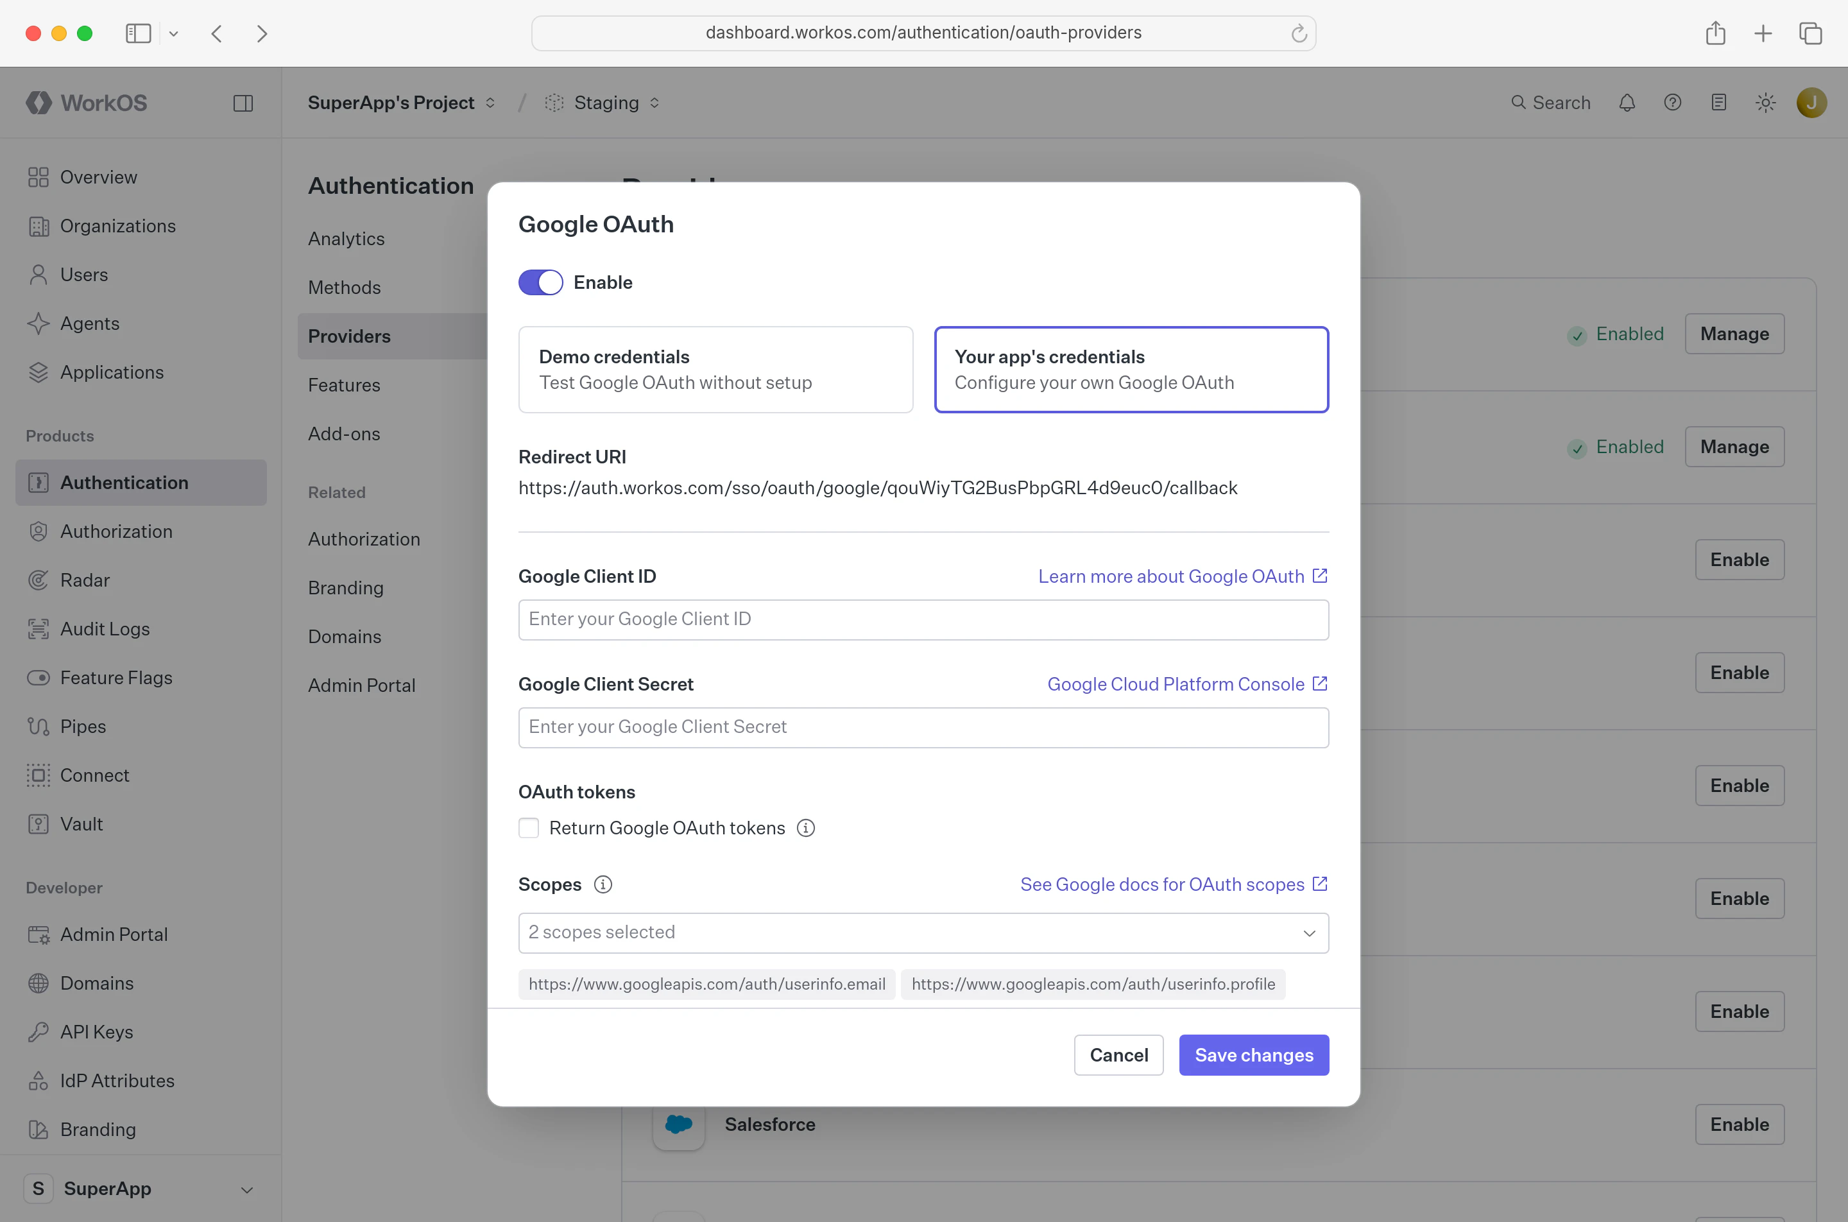The width and height of the screenshot is (1848, 1222).
Task: Click Safari share icon
Action: coord(1715,33)
